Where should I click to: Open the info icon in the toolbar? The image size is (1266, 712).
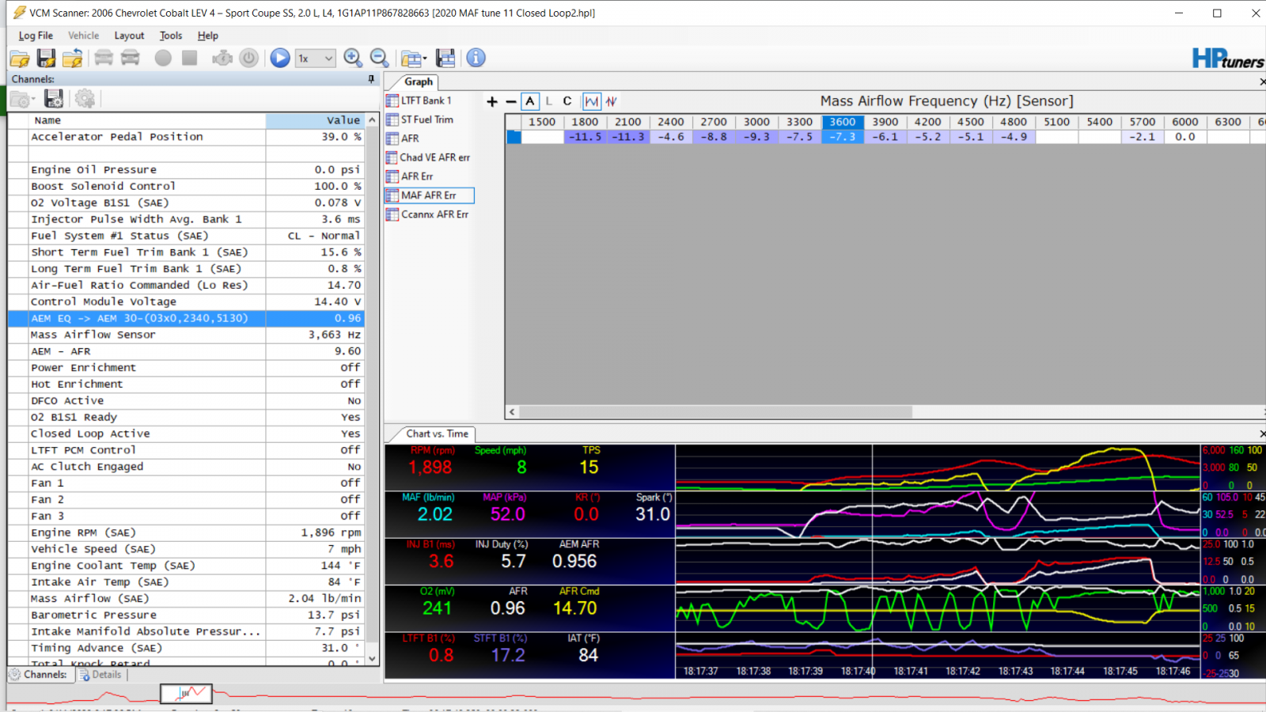[476, 58]
